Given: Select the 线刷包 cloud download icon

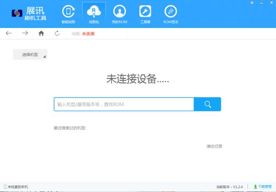Looking at the screenshot, I should pos(94,13).
